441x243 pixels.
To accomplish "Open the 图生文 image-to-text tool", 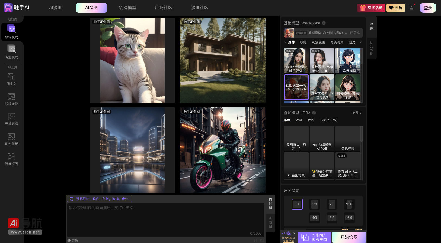I will point(11,79).
